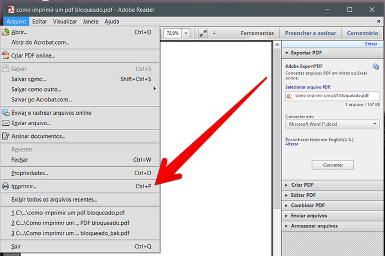Screen dimensions: 385x256
Task: Click the fullscreen read mode toolbar icon
Action: (203, 33)
